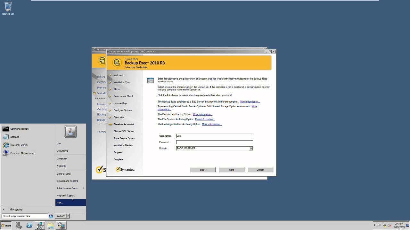
Task: Open the Recycle Bin desktop icon
Action: (x=8, y=8)
